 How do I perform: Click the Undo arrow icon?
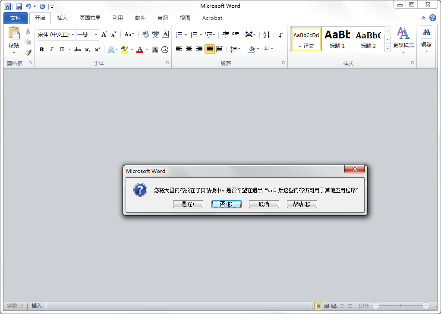[x=28, y=6]
